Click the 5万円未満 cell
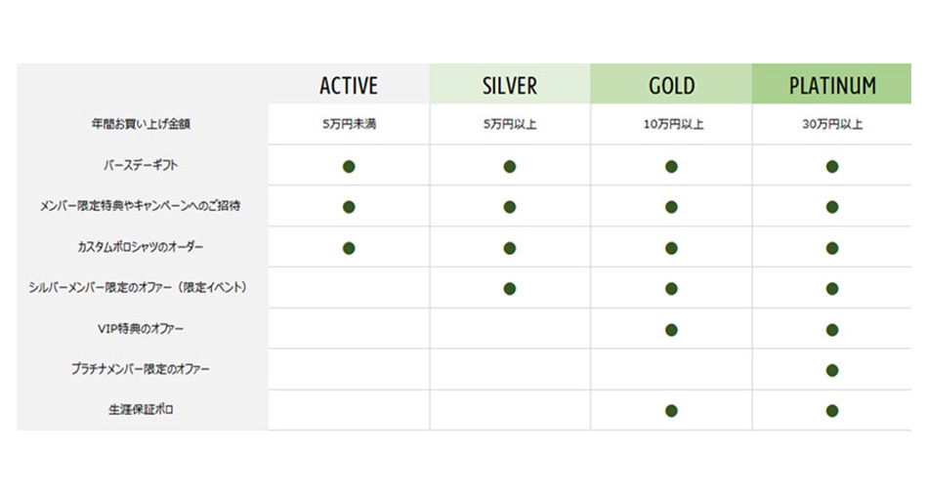Image resolution: width=928 pixels, height=493 pixels. (349, 124)
